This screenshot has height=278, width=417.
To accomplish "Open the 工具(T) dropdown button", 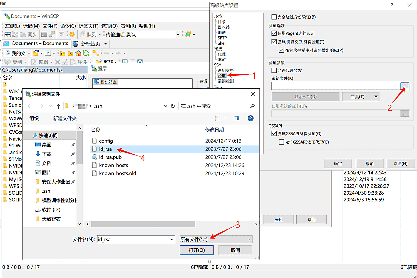I will pos(361,97).
